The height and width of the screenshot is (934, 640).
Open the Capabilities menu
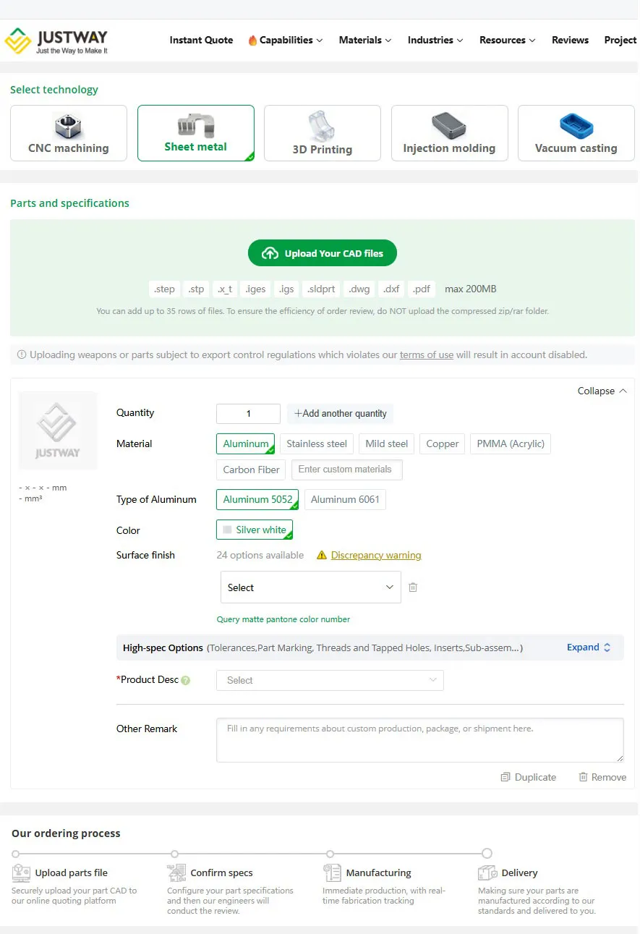coord(286,41)
